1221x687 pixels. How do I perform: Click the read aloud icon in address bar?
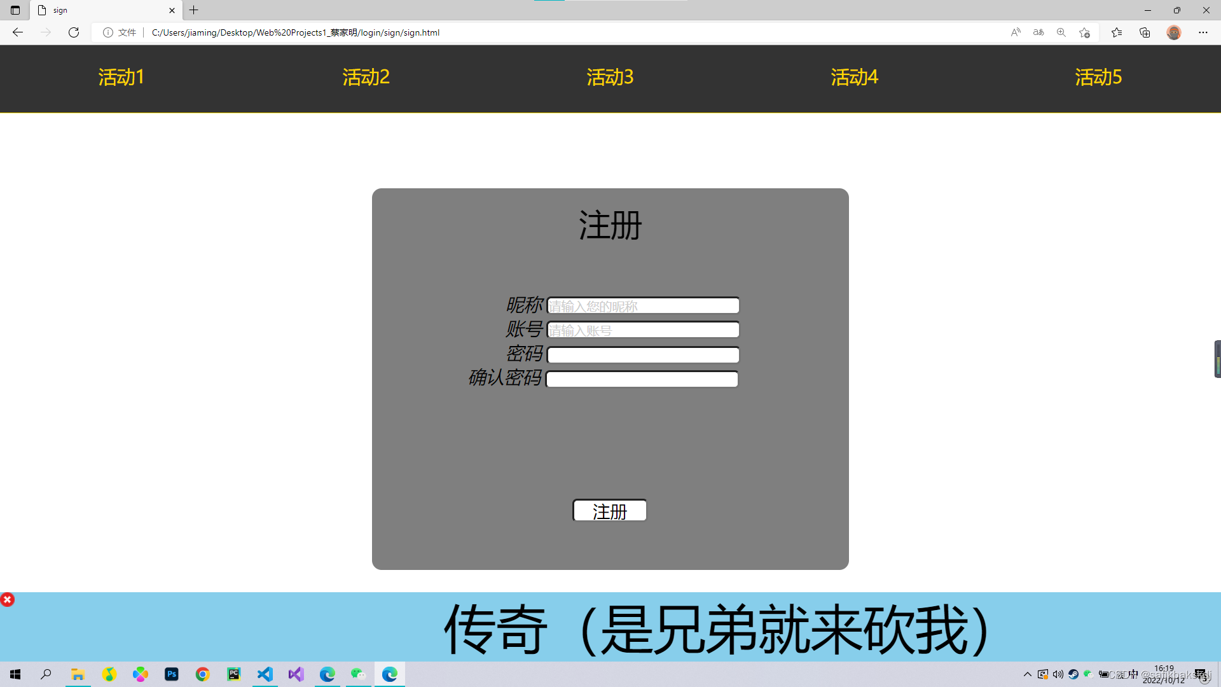pyautogui.click(x=1016, y=32)
